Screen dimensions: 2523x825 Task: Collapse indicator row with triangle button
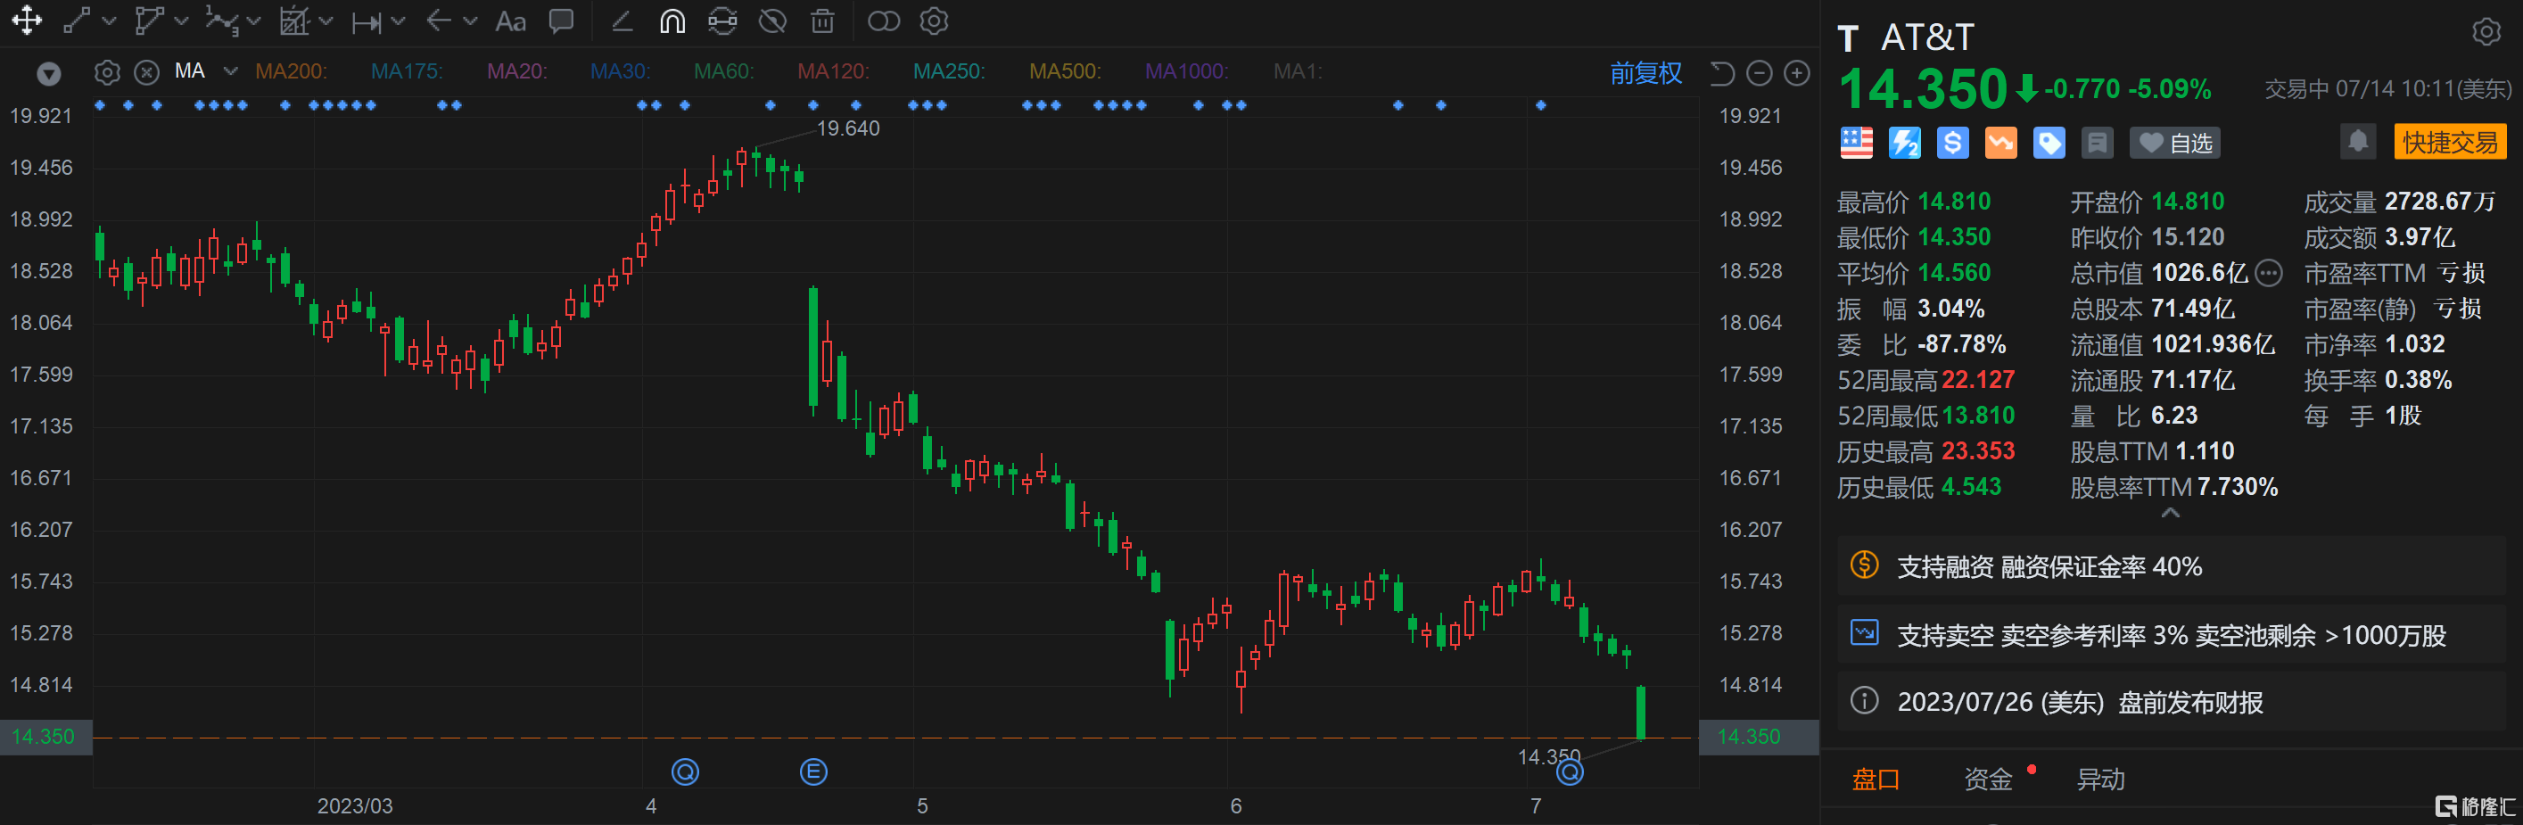48,73
